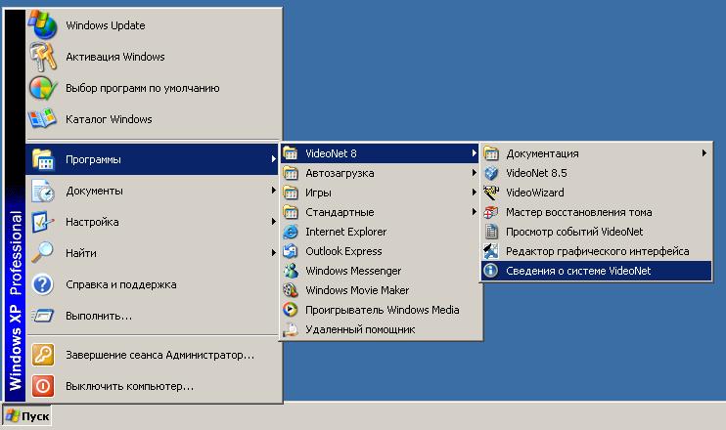Image resolution: width=726 pixels, height=430 pixels.
Task: Click the Просмотр событий VideoNet document icon
Action: 491,232
